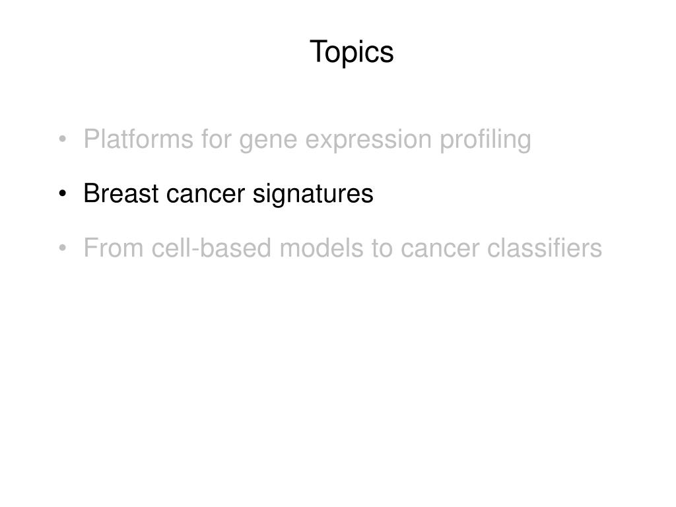This screenshot has width=676, height=507.
Task: Click the Topics slide title
Action: click(351, 53)
